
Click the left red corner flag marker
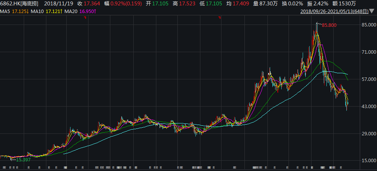coord(85,17)
